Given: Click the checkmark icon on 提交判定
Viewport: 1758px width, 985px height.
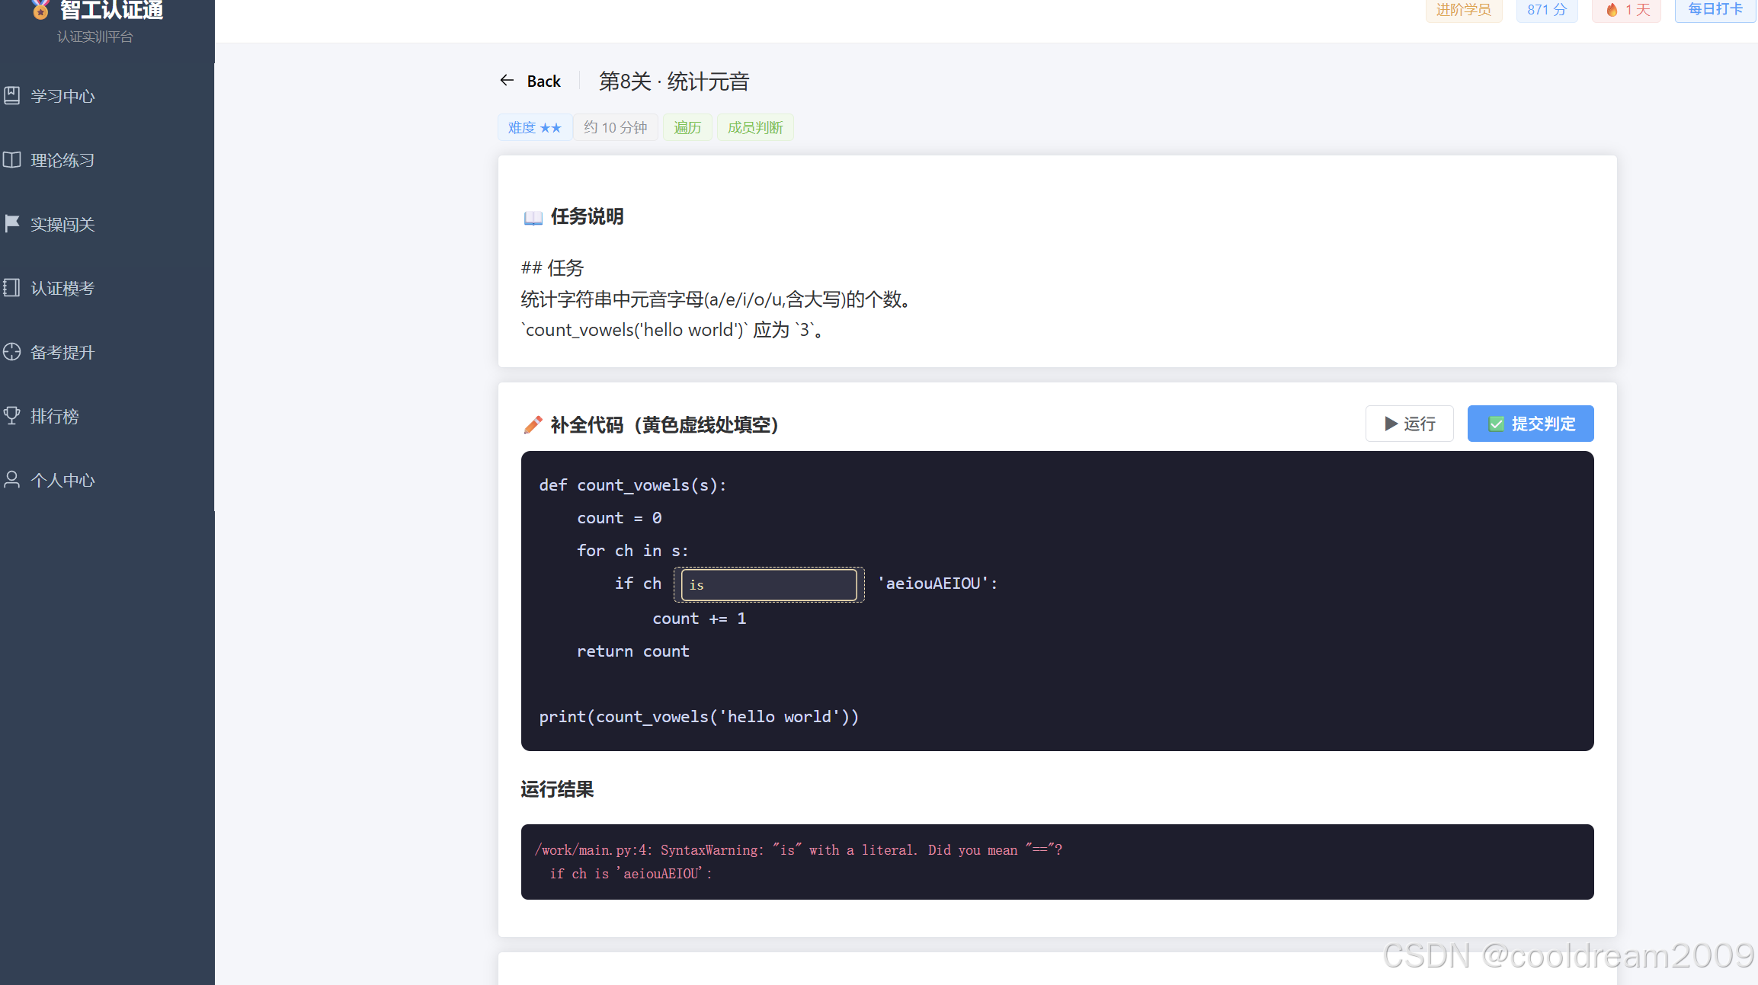Looking at the screenshot, I should click(1497, 424).
